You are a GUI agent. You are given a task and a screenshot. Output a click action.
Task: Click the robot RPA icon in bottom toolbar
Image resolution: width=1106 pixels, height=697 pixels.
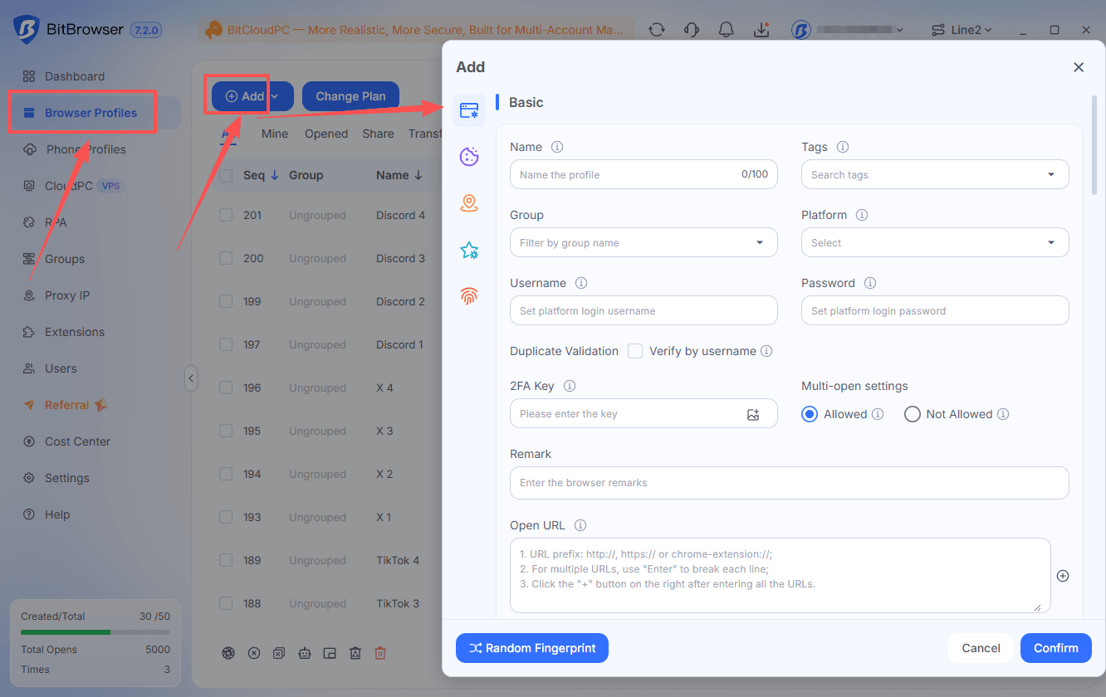tap(305, 653)
